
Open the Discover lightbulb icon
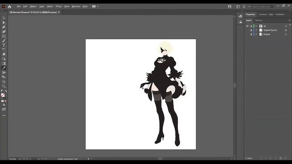(x=244, y=6)
